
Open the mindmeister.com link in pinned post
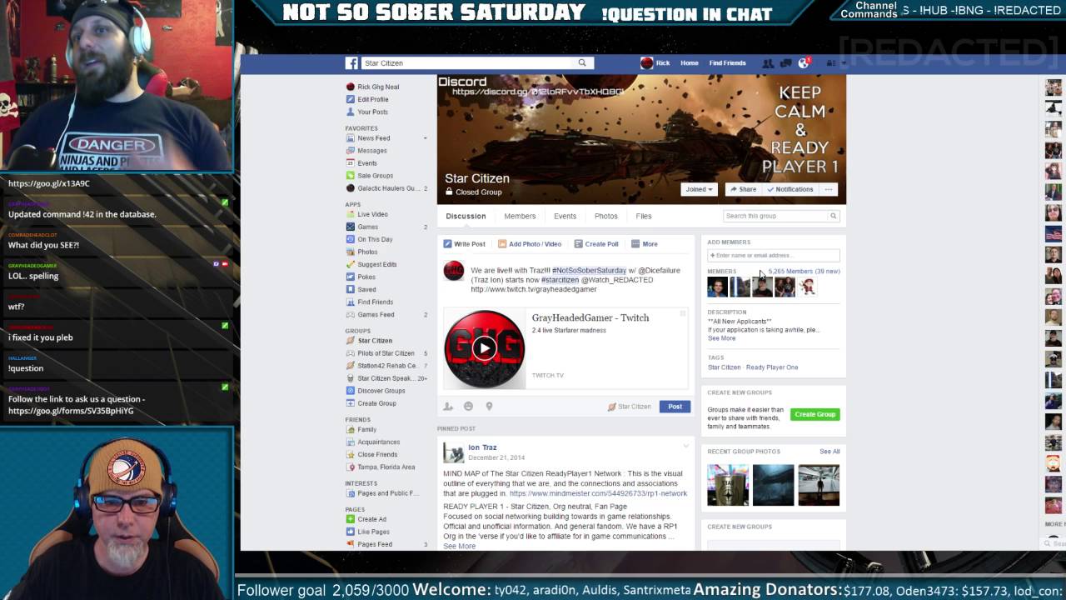(598, 493)
